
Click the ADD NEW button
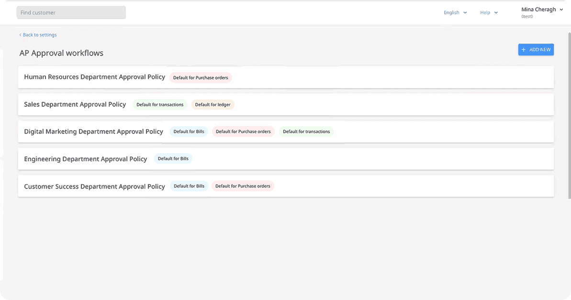click(x=536, y=50)
